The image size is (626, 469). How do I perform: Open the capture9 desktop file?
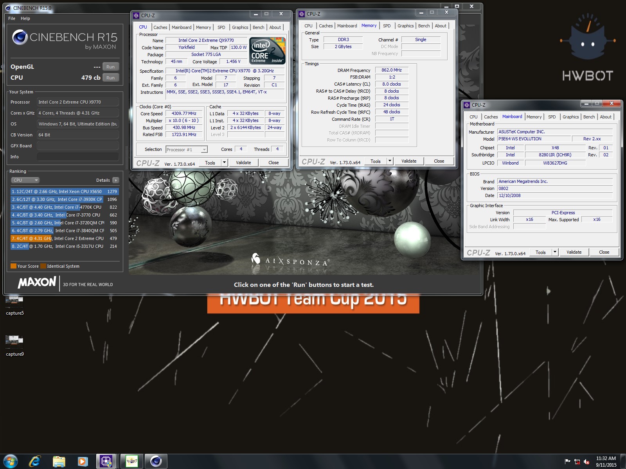(15, 346)
